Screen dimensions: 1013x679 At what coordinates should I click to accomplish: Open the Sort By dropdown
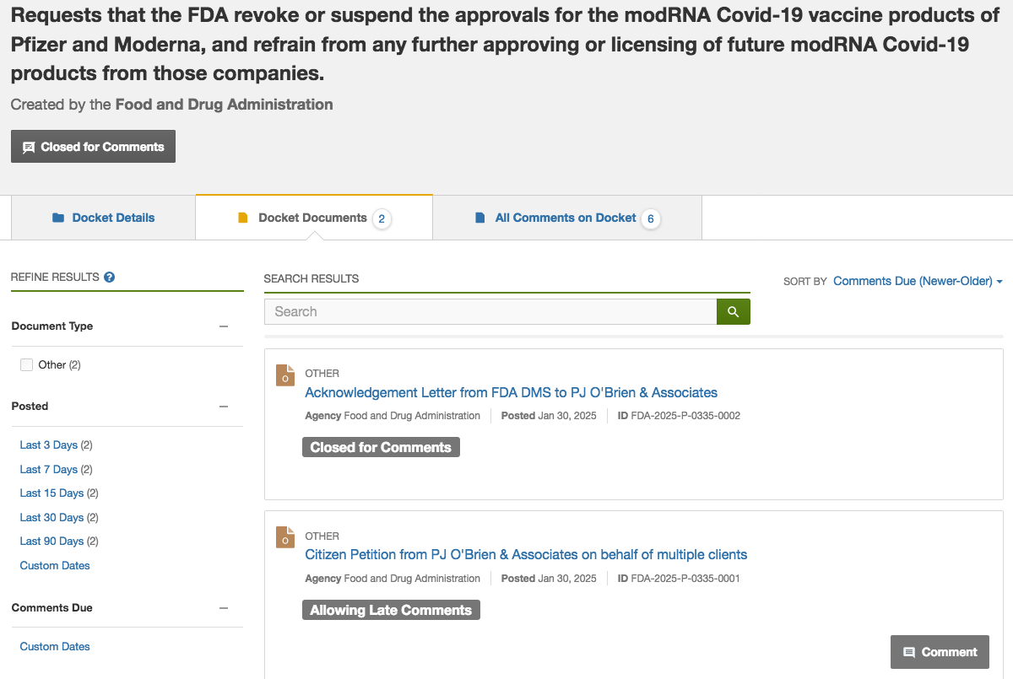918,281
